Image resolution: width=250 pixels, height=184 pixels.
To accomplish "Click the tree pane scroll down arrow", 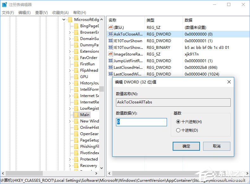I will point(102,168).
